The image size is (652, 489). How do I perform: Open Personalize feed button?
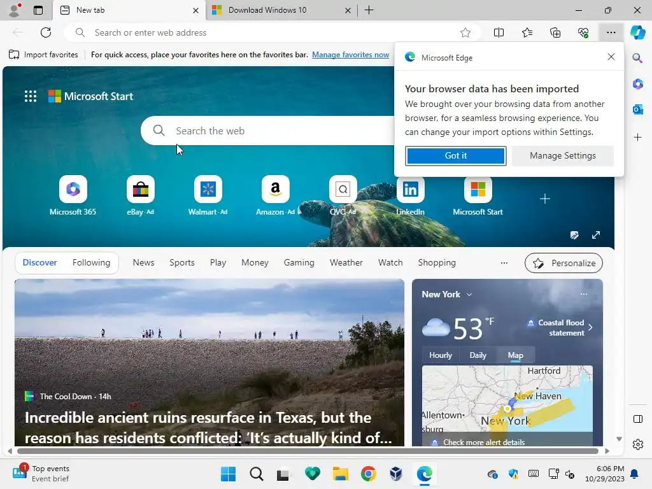(563, 263)
